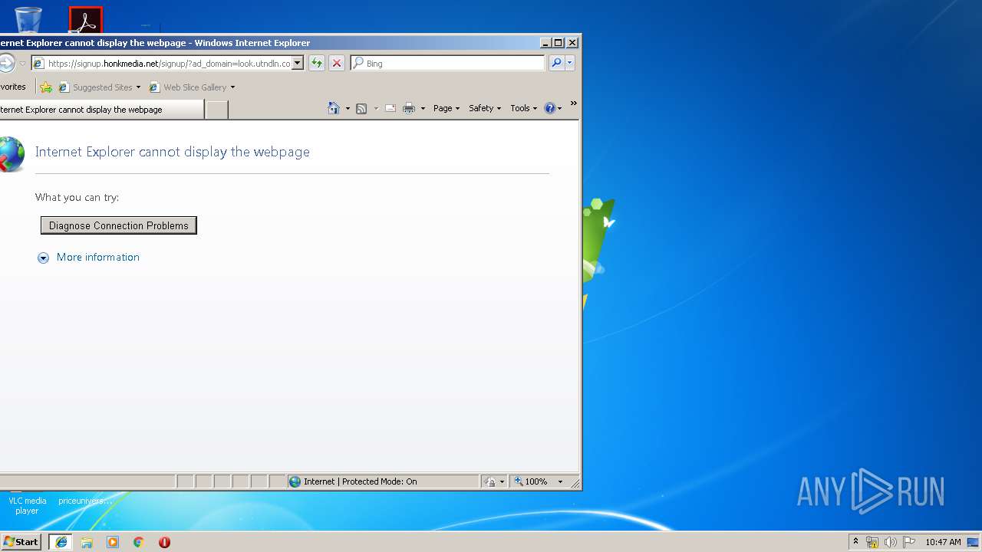Open the zoom level 100% control

[531, 481]
